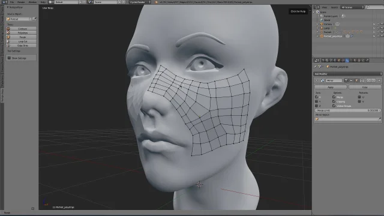Open the Source Object field showing Portrait
The image size is (384, 216).
click(x=19, y=19)
